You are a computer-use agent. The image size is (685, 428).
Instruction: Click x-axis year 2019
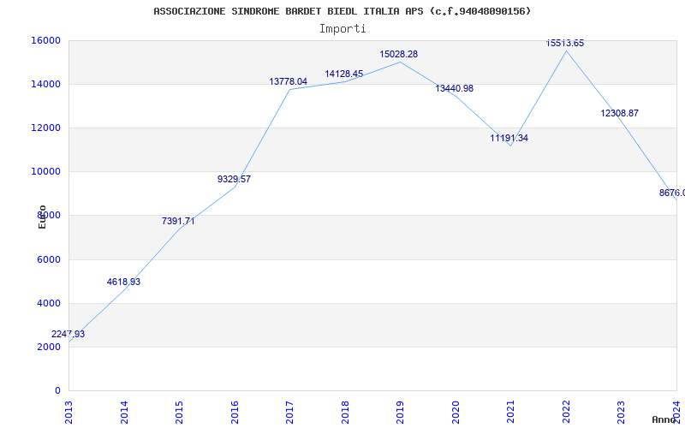400,413
